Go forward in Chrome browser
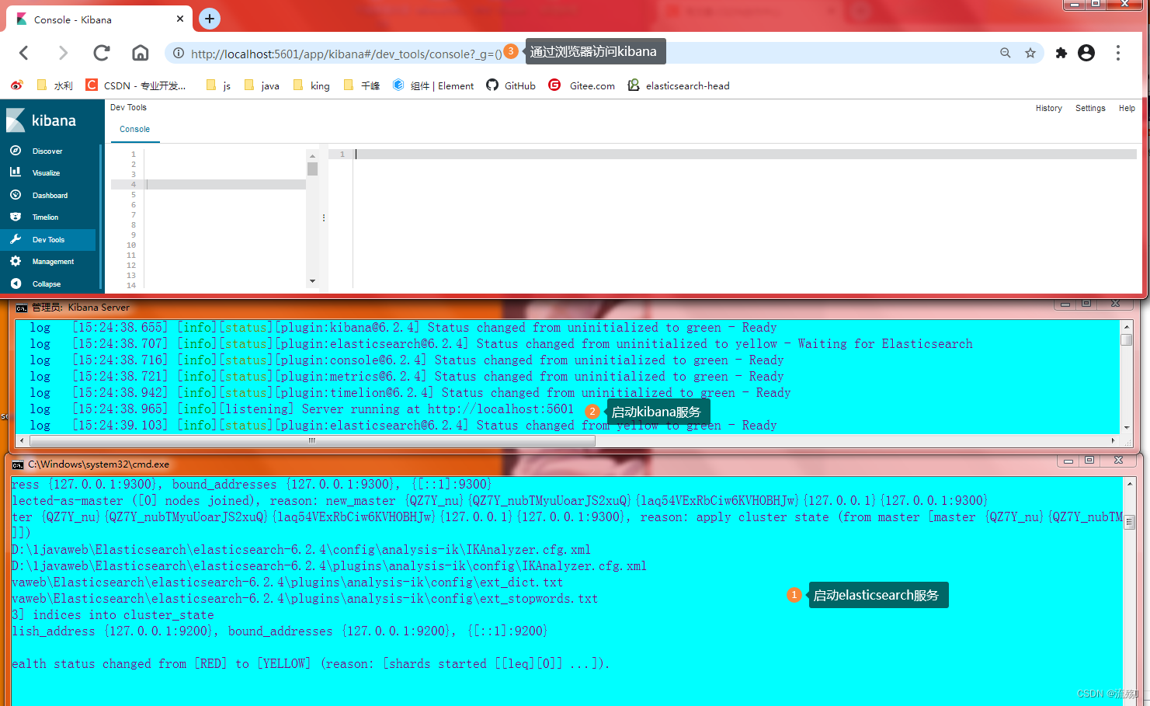 (x=63, y=53)
